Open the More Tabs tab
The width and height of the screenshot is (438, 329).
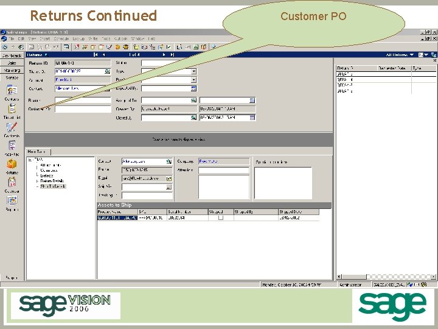pos(38,152)
